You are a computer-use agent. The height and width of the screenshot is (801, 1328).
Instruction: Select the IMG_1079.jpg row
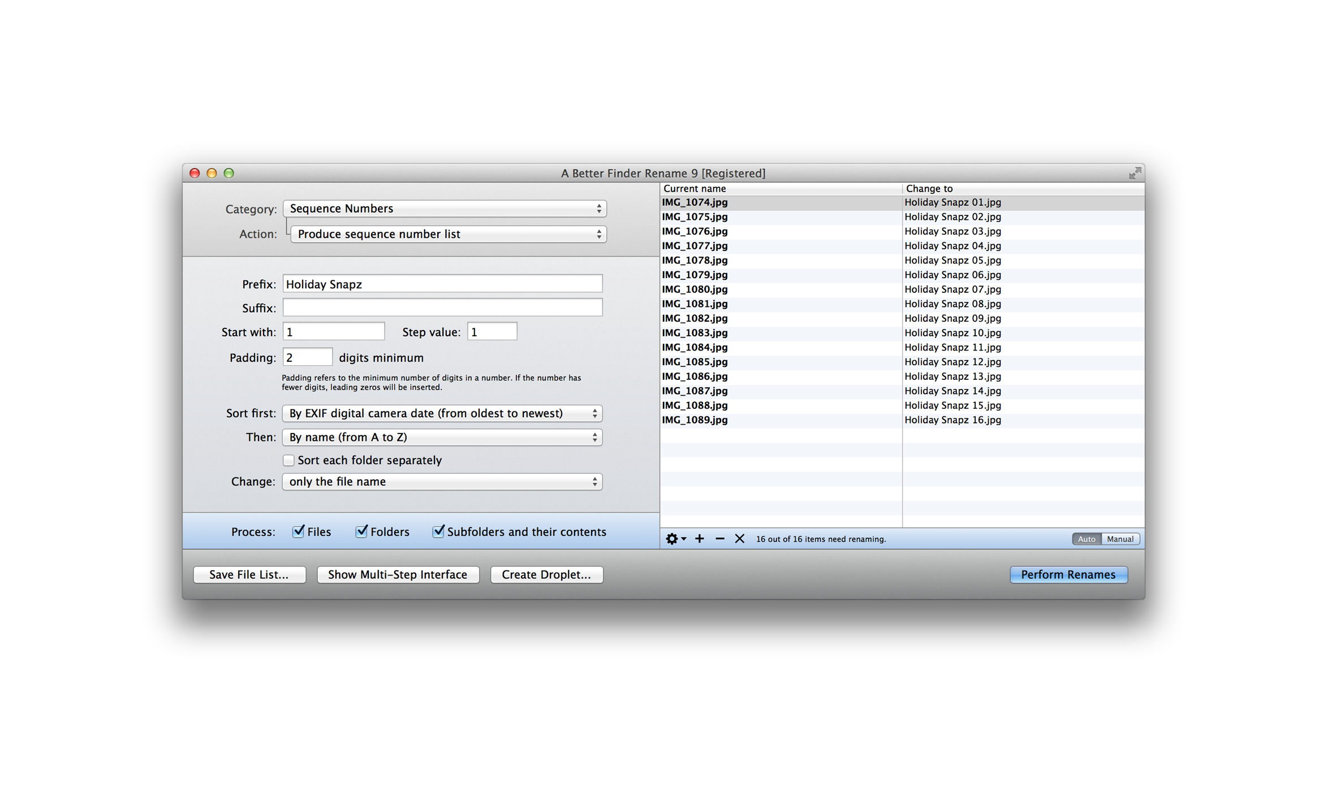[x=903, y=275]
